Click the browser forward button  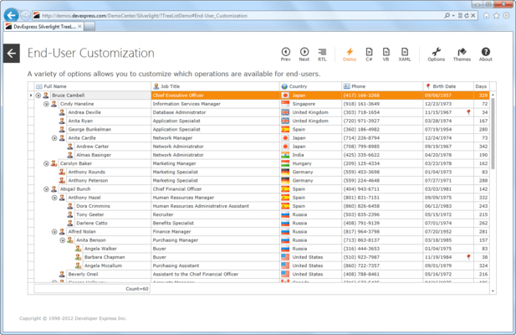[x=25, y=15]
